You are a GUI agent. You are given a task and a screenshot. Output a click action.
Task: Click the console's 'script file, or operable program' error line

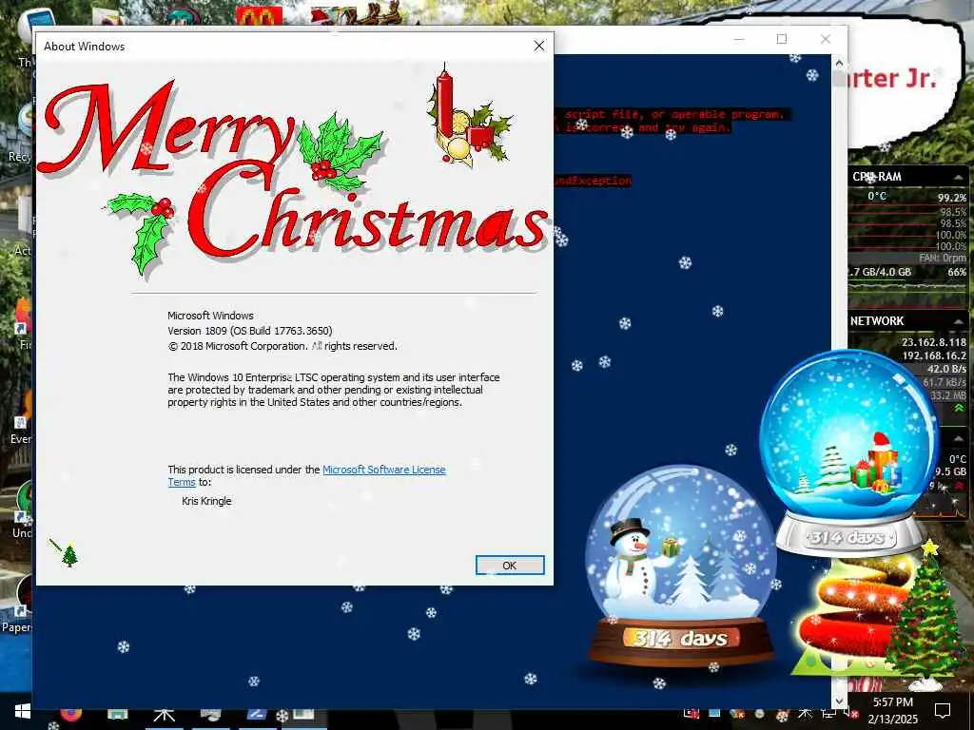click(x=674, y=114)
